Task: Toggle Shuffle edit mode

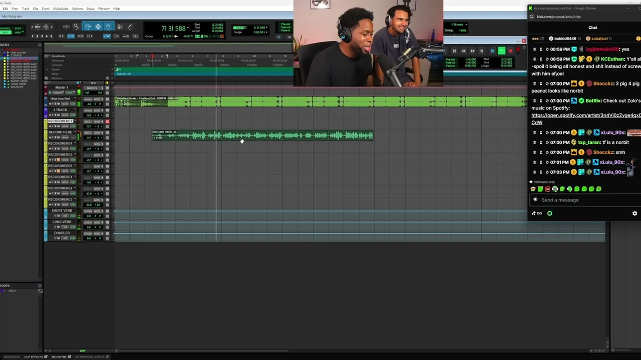Action: (x=5, y=28)
